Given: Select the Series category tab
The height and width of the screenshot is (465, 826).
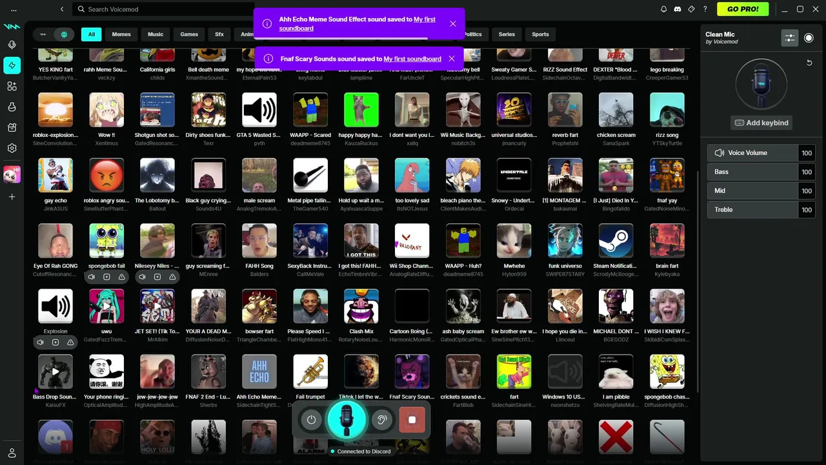Looking at the screenshot, I should point(507,34).
